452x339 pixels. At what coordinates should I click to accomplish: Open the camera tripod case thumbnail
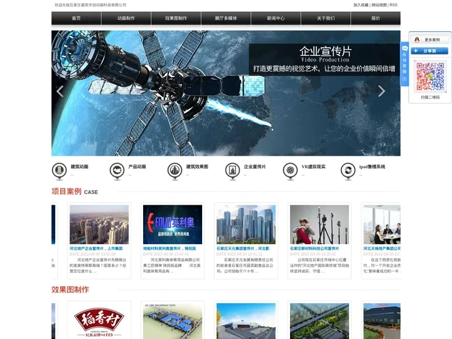tap(320, 225)
